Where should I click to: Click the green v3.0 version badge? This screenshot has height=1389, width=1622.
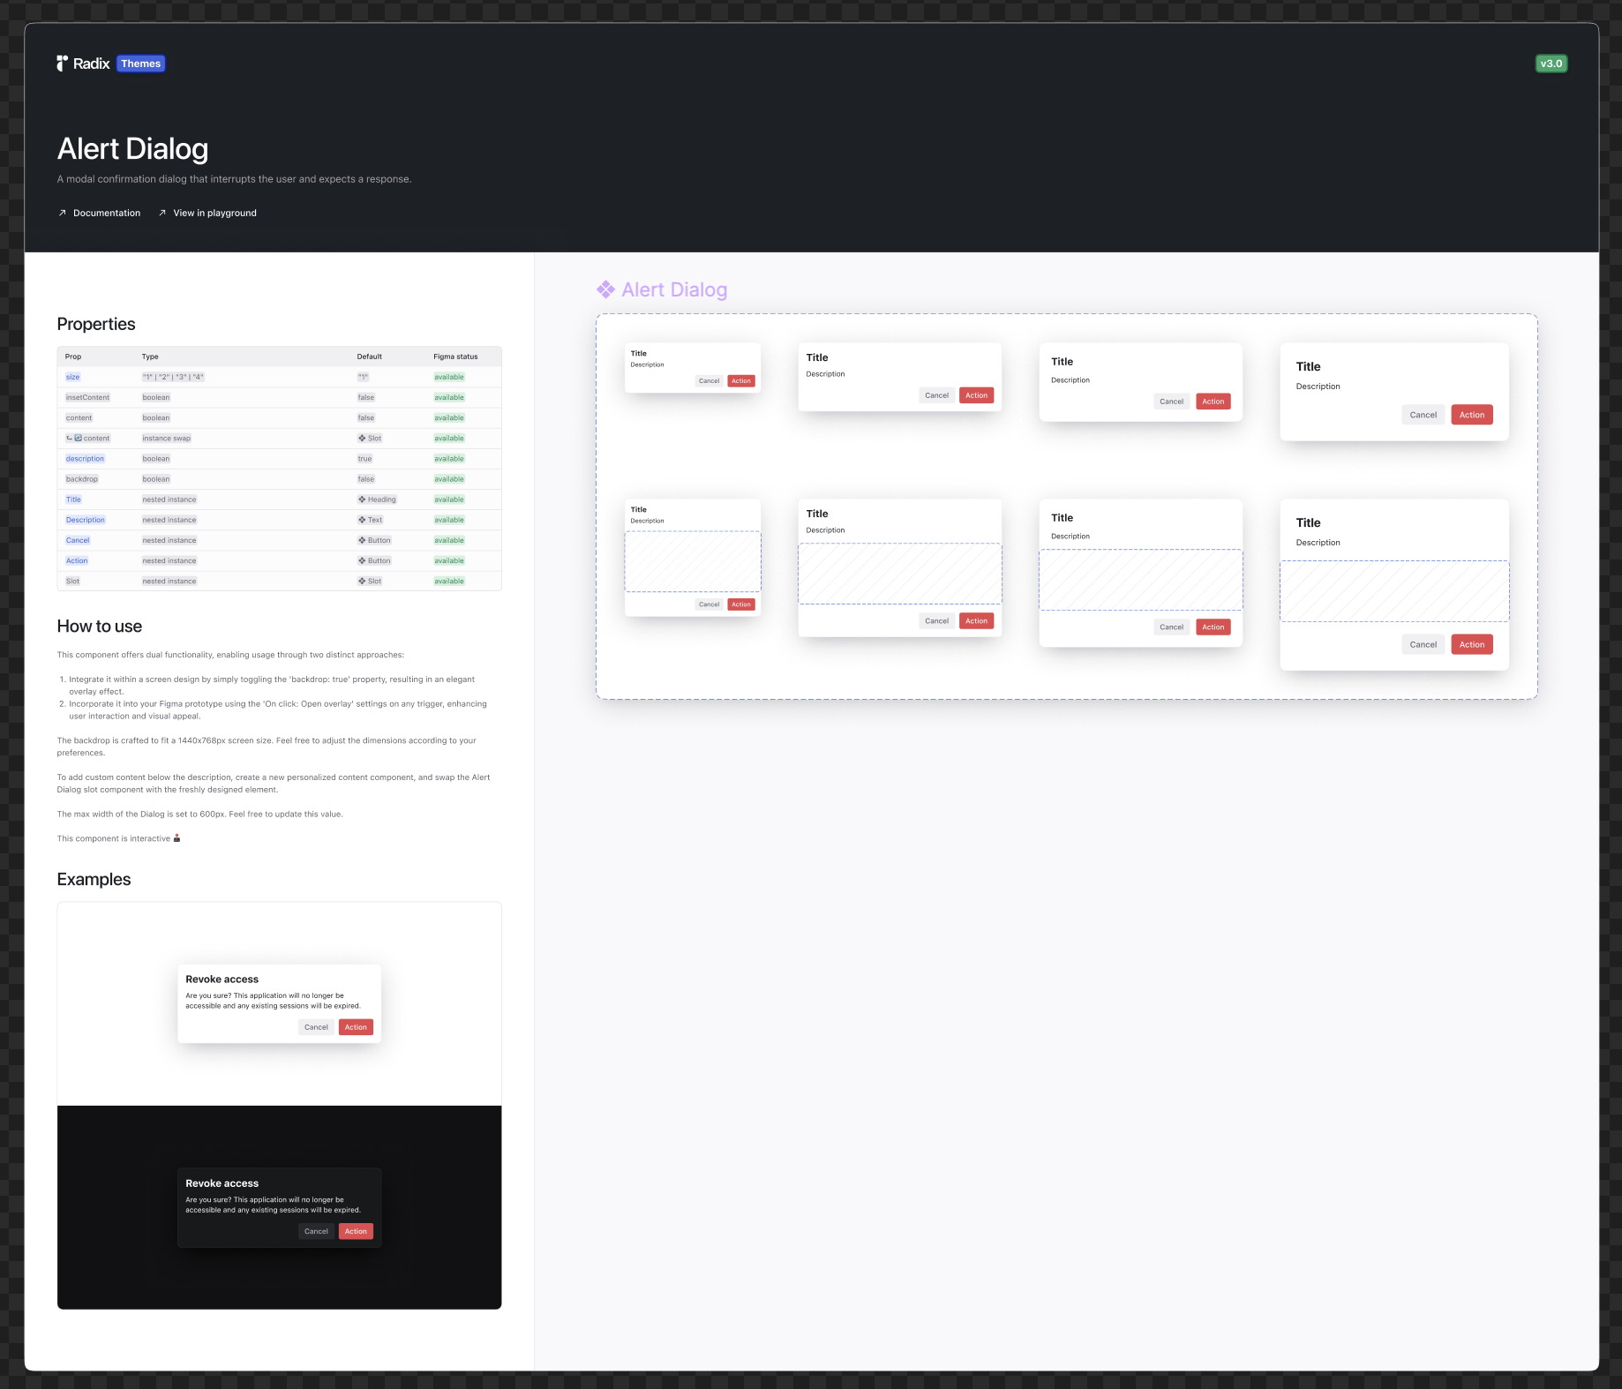coord(1551,64)
